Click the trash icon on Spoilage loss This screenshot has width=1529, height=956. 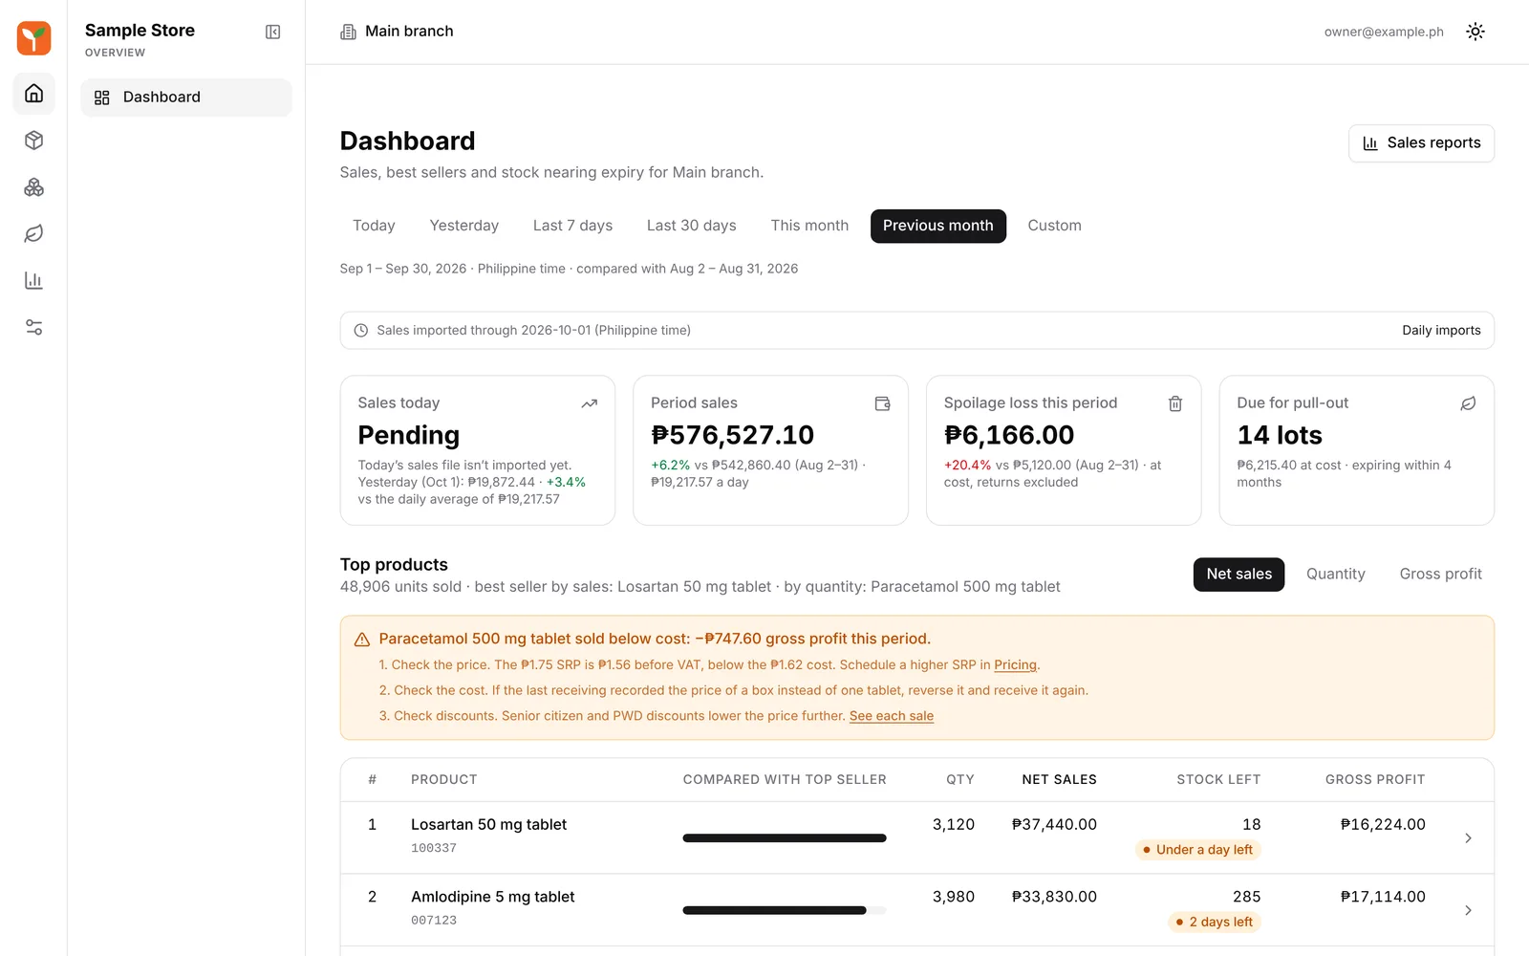1175,403
